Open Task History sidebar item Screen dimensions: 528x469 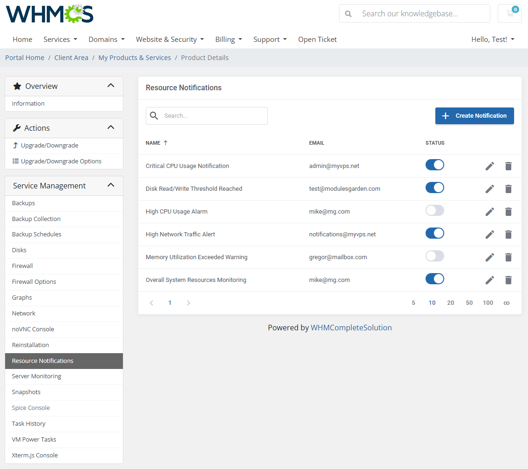tap(64, 424)
